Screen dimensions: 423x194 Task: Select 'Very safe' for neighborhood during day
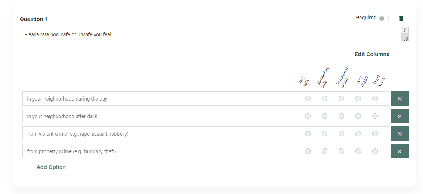(308, 99)
